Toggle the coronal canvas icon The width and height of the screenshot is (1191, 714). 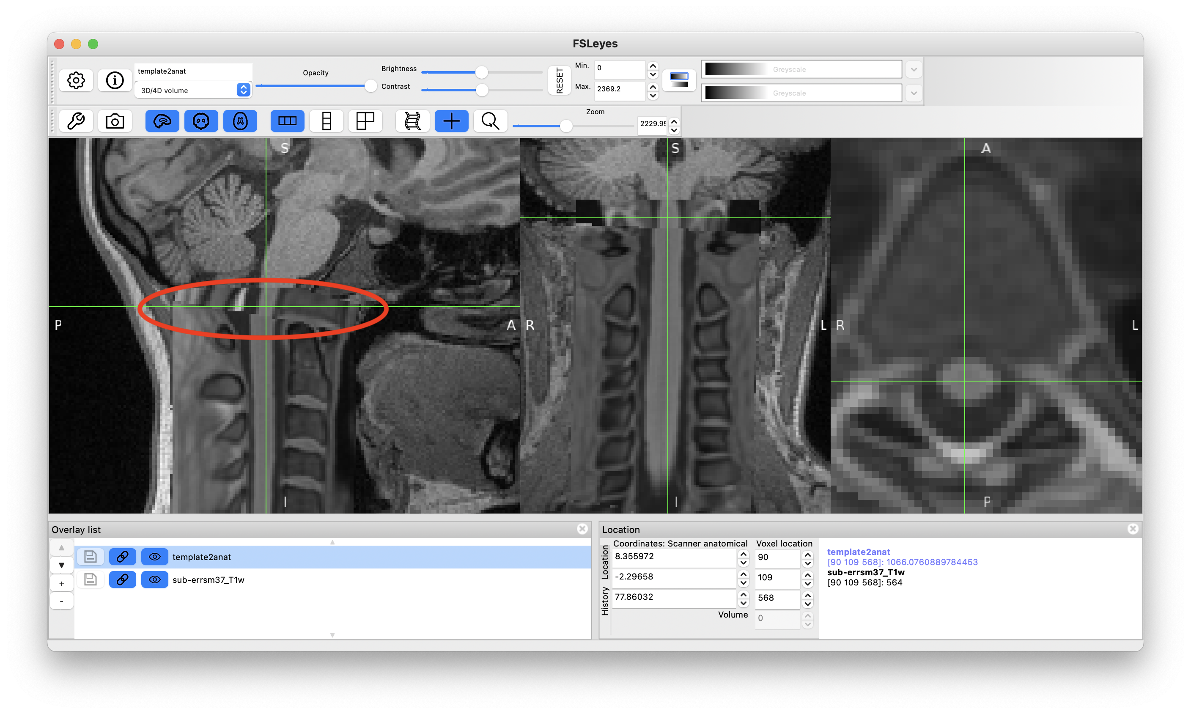(x=201, y=121)
